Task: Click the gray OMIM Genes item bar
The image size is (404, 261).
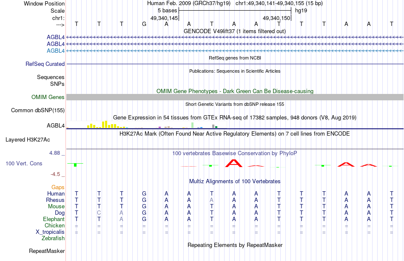Action: (x=235, y=97)
